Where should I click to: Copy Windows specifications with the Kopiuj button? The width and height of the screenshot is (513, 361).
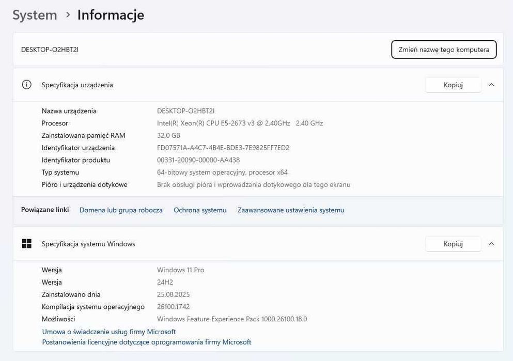coord(453,244)
